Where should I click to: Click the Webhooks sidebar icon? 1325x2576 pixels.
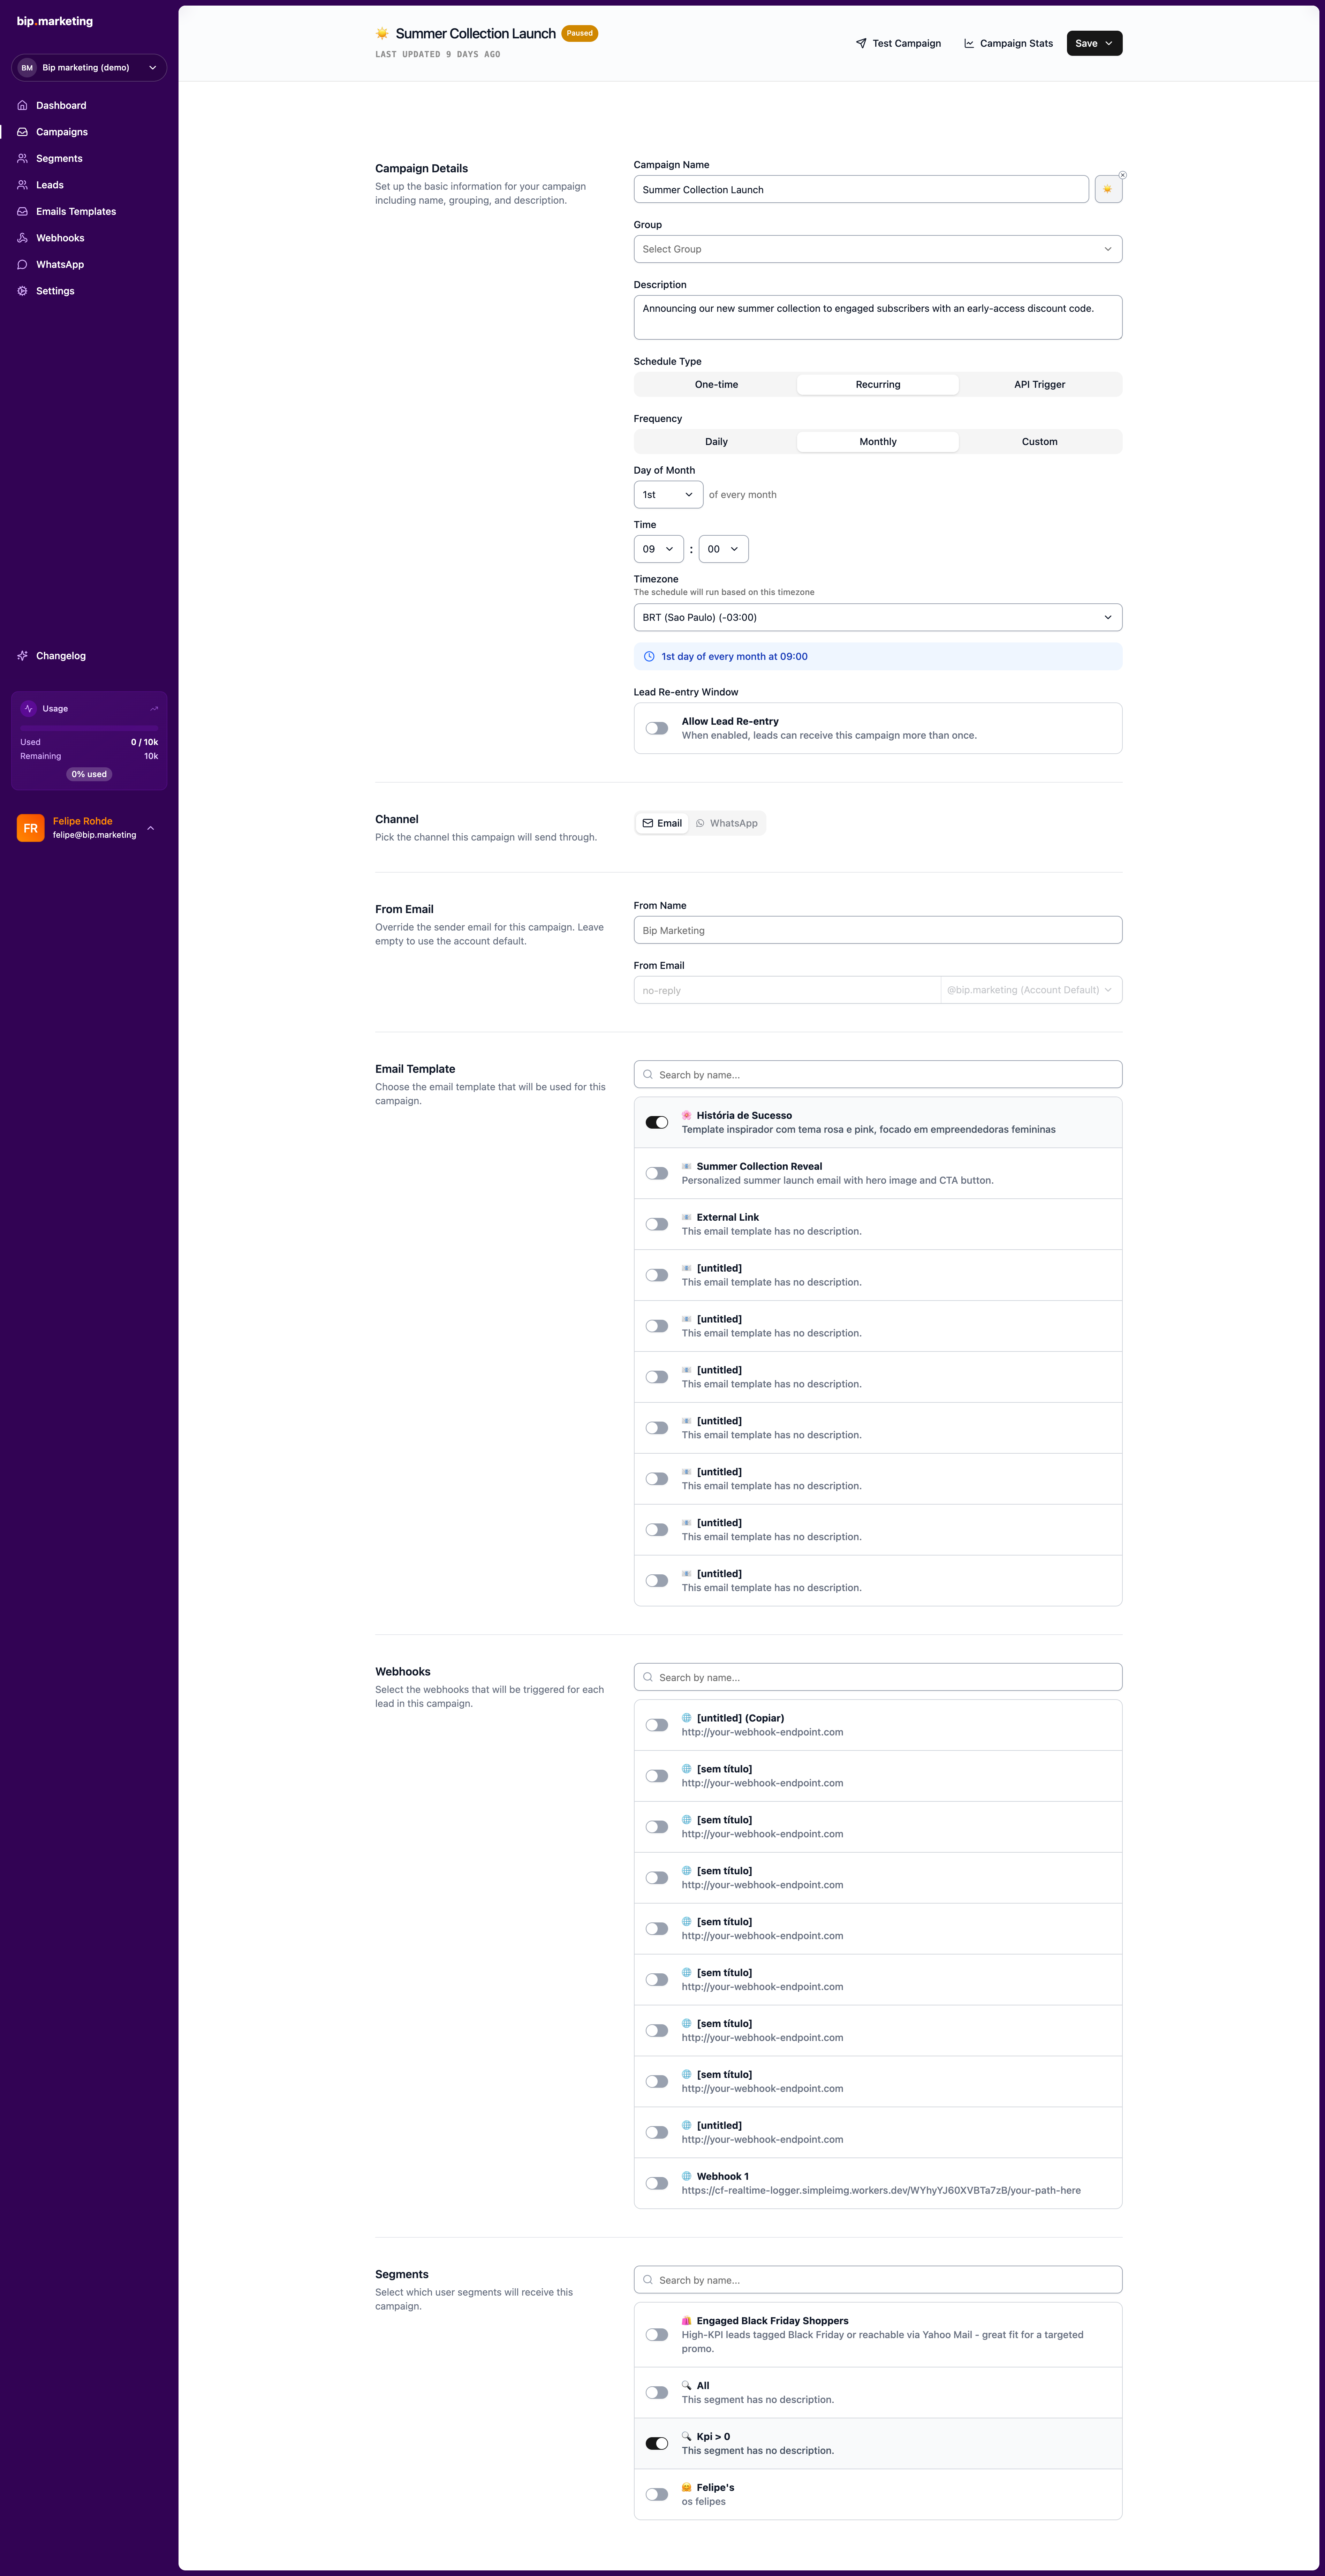tap(22, 238)
